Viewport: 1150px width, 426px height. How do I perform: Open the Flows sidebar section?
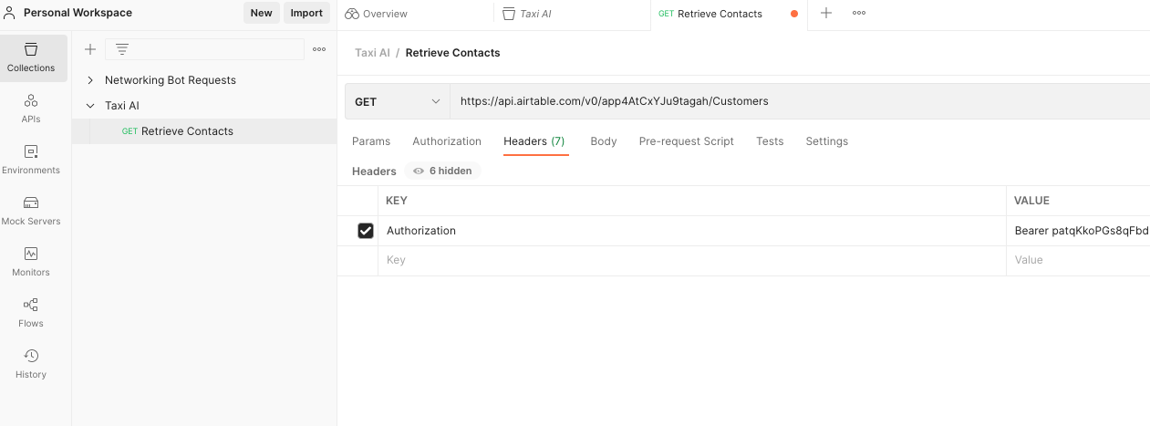tap(31, 314)
